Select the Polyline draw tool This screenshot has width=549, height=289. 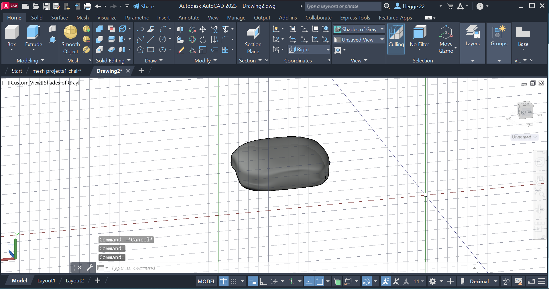[140, 29]
